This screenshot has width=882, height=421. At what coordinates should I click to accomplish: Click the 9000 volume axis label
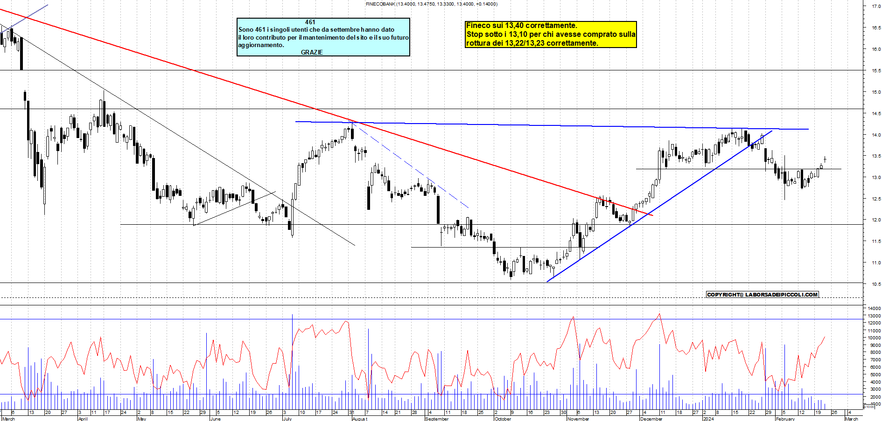click(x=875, y=345)
